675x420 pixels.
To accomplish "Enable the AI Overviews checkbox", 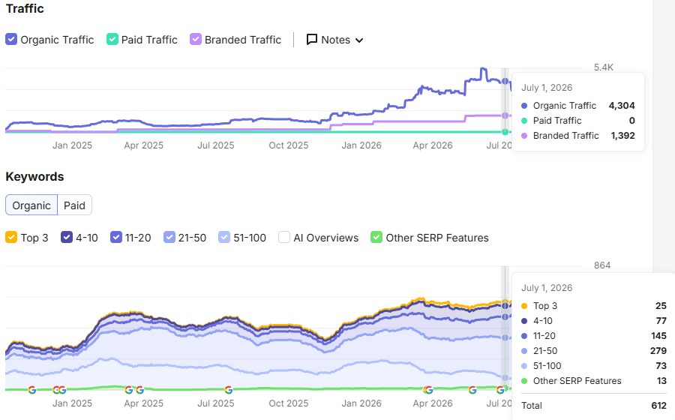I will 284,237.
